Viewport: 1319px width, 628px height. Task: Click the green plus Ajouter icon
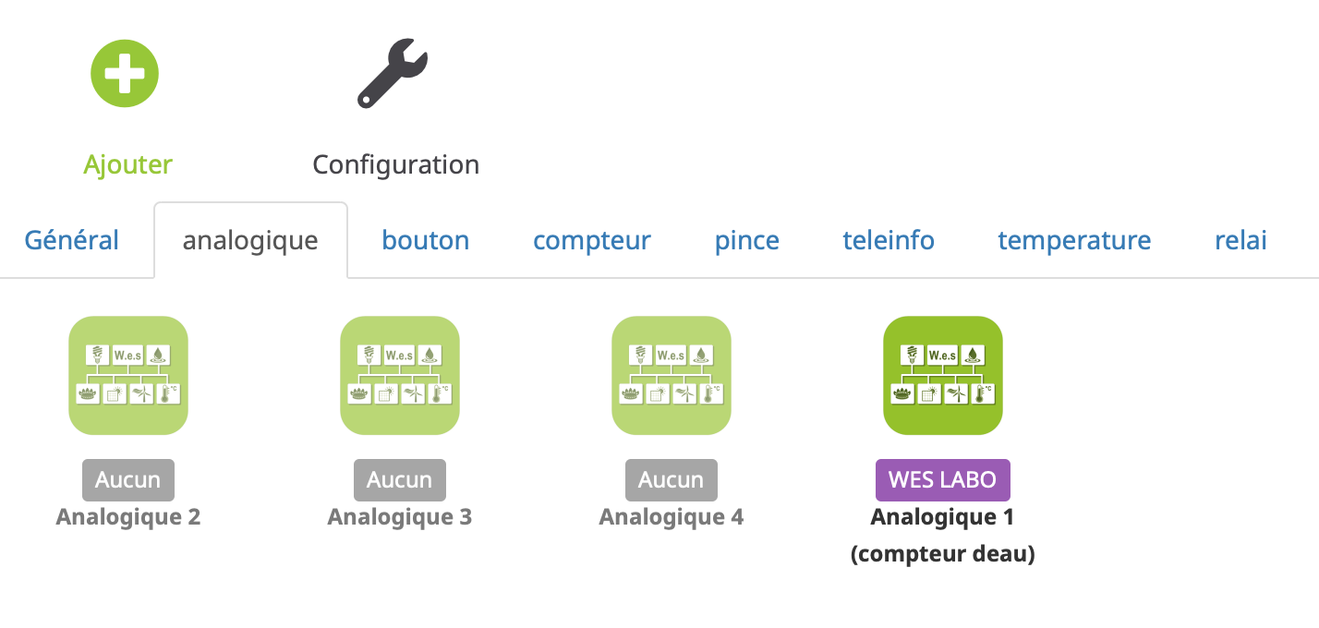tap(125, 73)
